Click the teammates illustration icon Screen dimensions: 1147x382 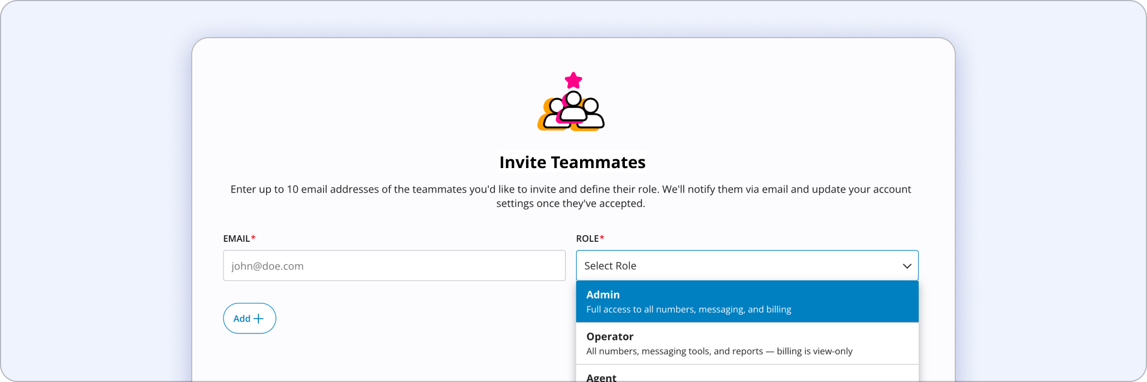click(571, 102)
